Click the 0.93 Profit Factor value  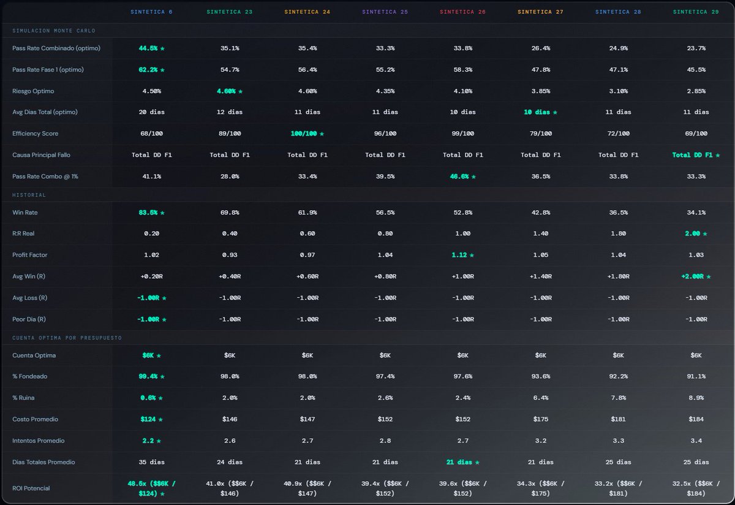[x=229, y=255]
